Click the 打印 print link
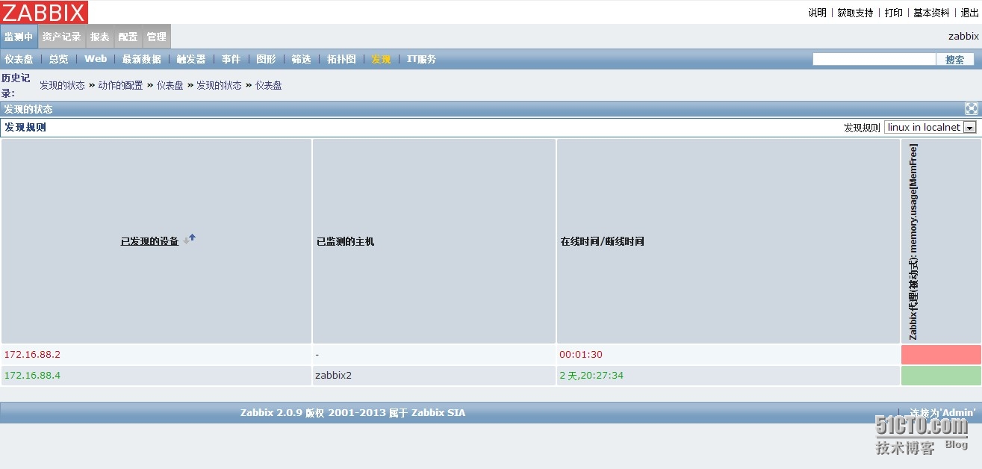The image size is (982, 469). (x=894, y=13)
